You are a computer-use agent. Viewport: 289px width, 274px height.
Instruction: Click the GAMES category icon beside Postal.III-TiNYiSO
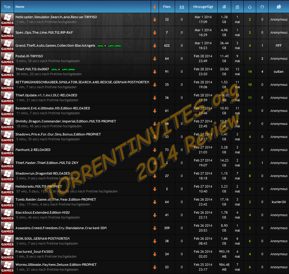pyautogui.click(x=7, y=58)
